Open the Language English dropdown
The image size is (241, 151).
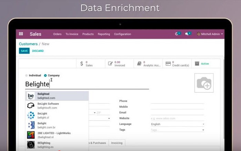pyautogui.click(x=178, y=124)
